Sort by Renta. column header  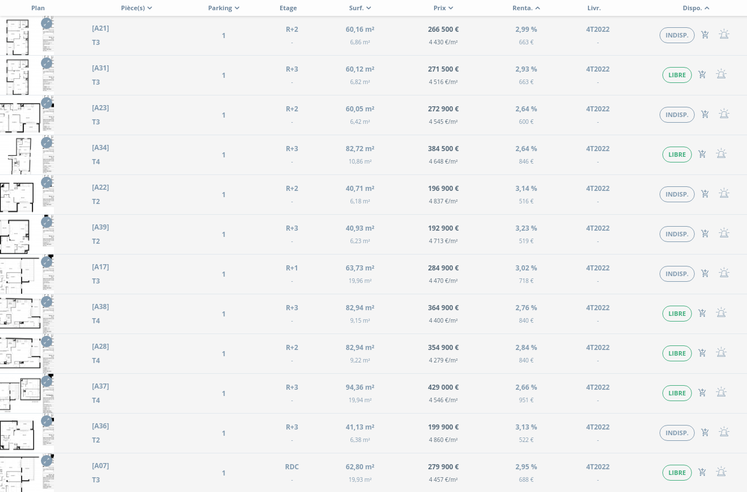pos(526,8)
